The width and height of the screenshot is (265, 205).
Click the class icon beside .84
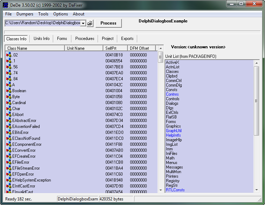click(x=9, y=78)
